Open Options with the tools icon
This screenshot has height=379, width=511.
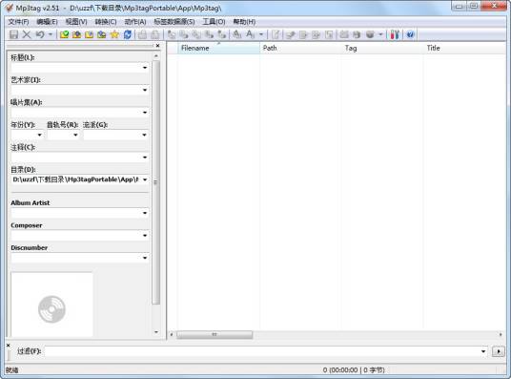coord(395,34)
